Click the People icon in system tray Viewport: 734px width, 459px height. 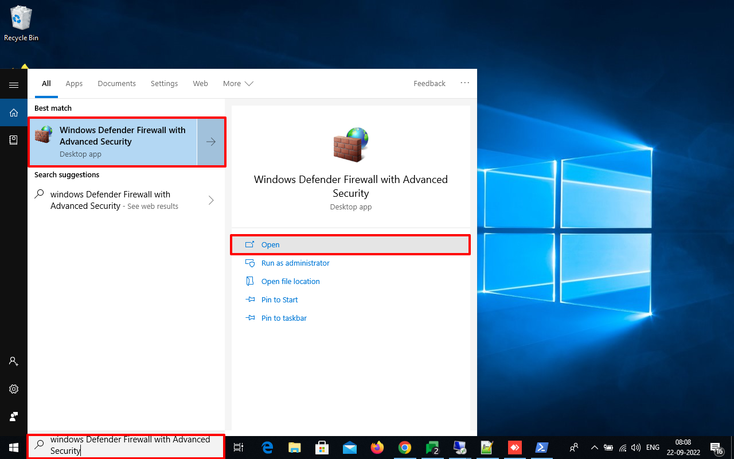(x=573, y=448)
